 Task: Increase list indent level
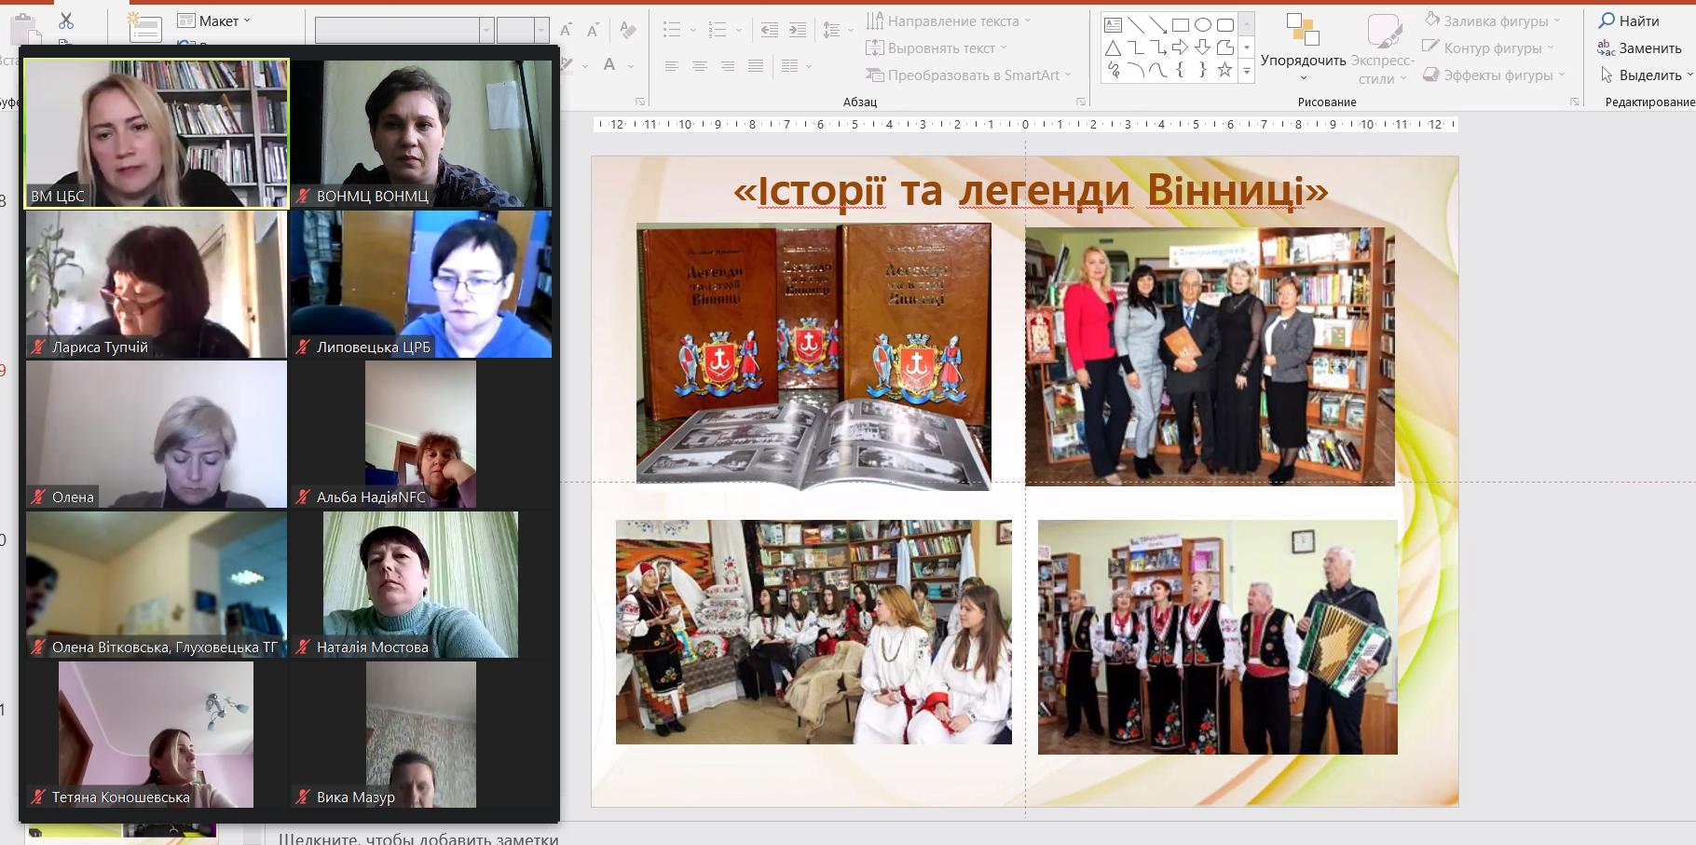798,30
